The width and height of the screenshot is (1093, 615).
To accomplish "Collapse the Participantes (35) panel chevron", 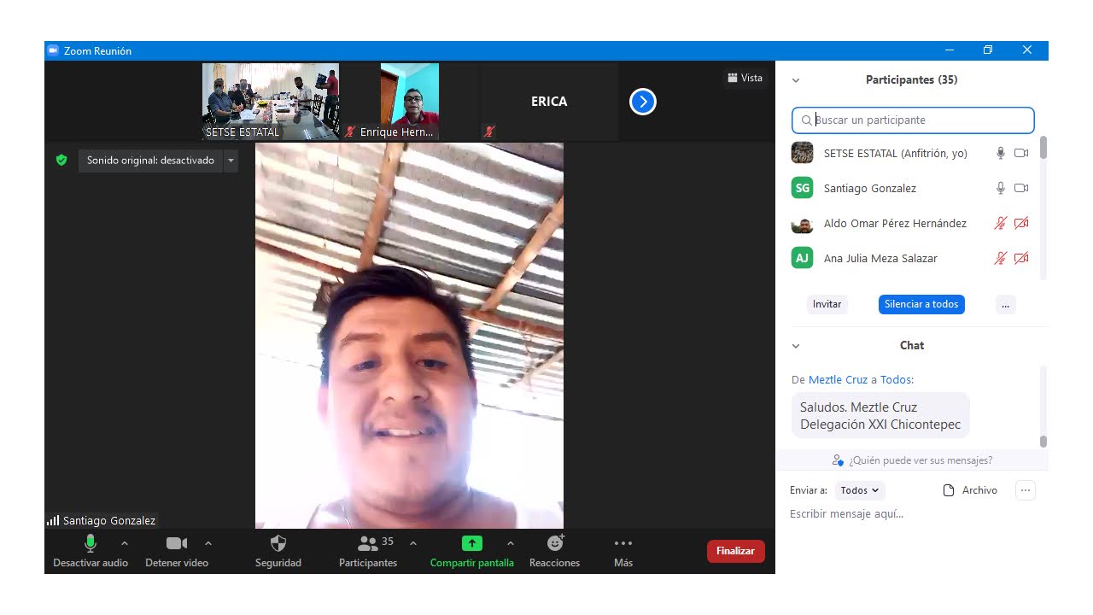I will coord(796,80).
